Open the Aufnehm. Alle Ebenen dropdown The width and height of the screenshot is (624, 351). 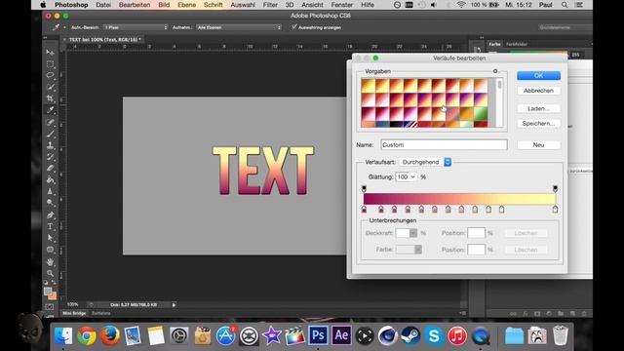(239, 27)
